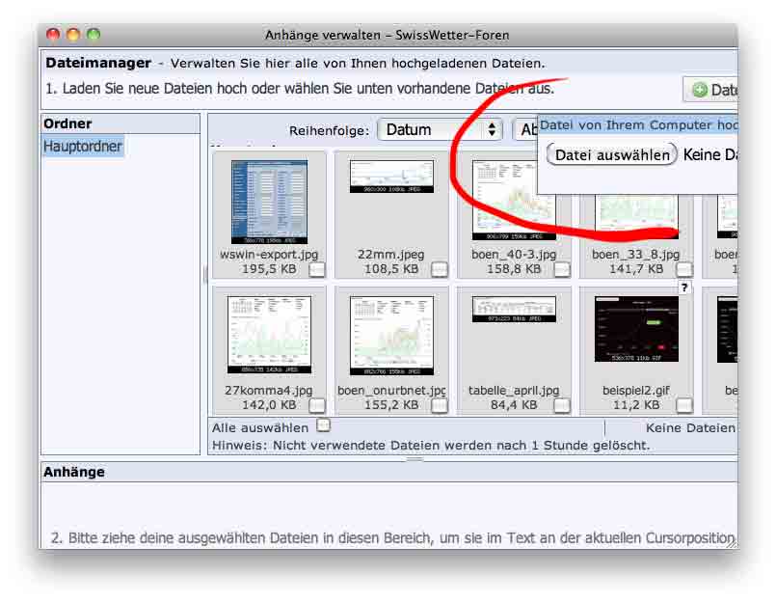This screenshot has width=776, height=602.
Task: Select the wswin-export.jpg thumbnail
Action: point(269,201)
